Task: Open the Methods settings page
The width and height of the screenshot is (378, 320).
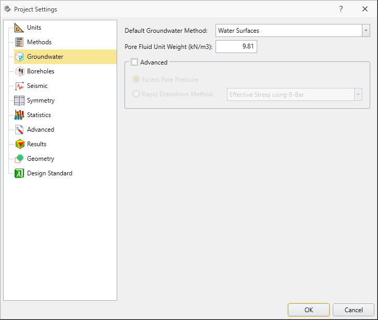Action: tap(39, 42)
